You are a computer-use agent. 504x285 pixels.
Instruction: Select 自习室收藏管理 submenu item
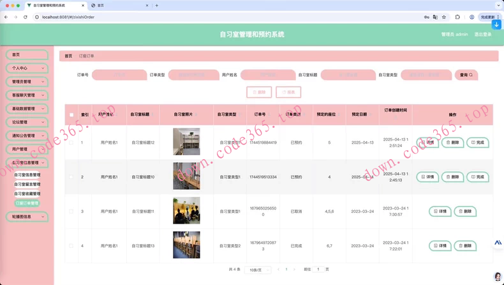tap(27, 194)
